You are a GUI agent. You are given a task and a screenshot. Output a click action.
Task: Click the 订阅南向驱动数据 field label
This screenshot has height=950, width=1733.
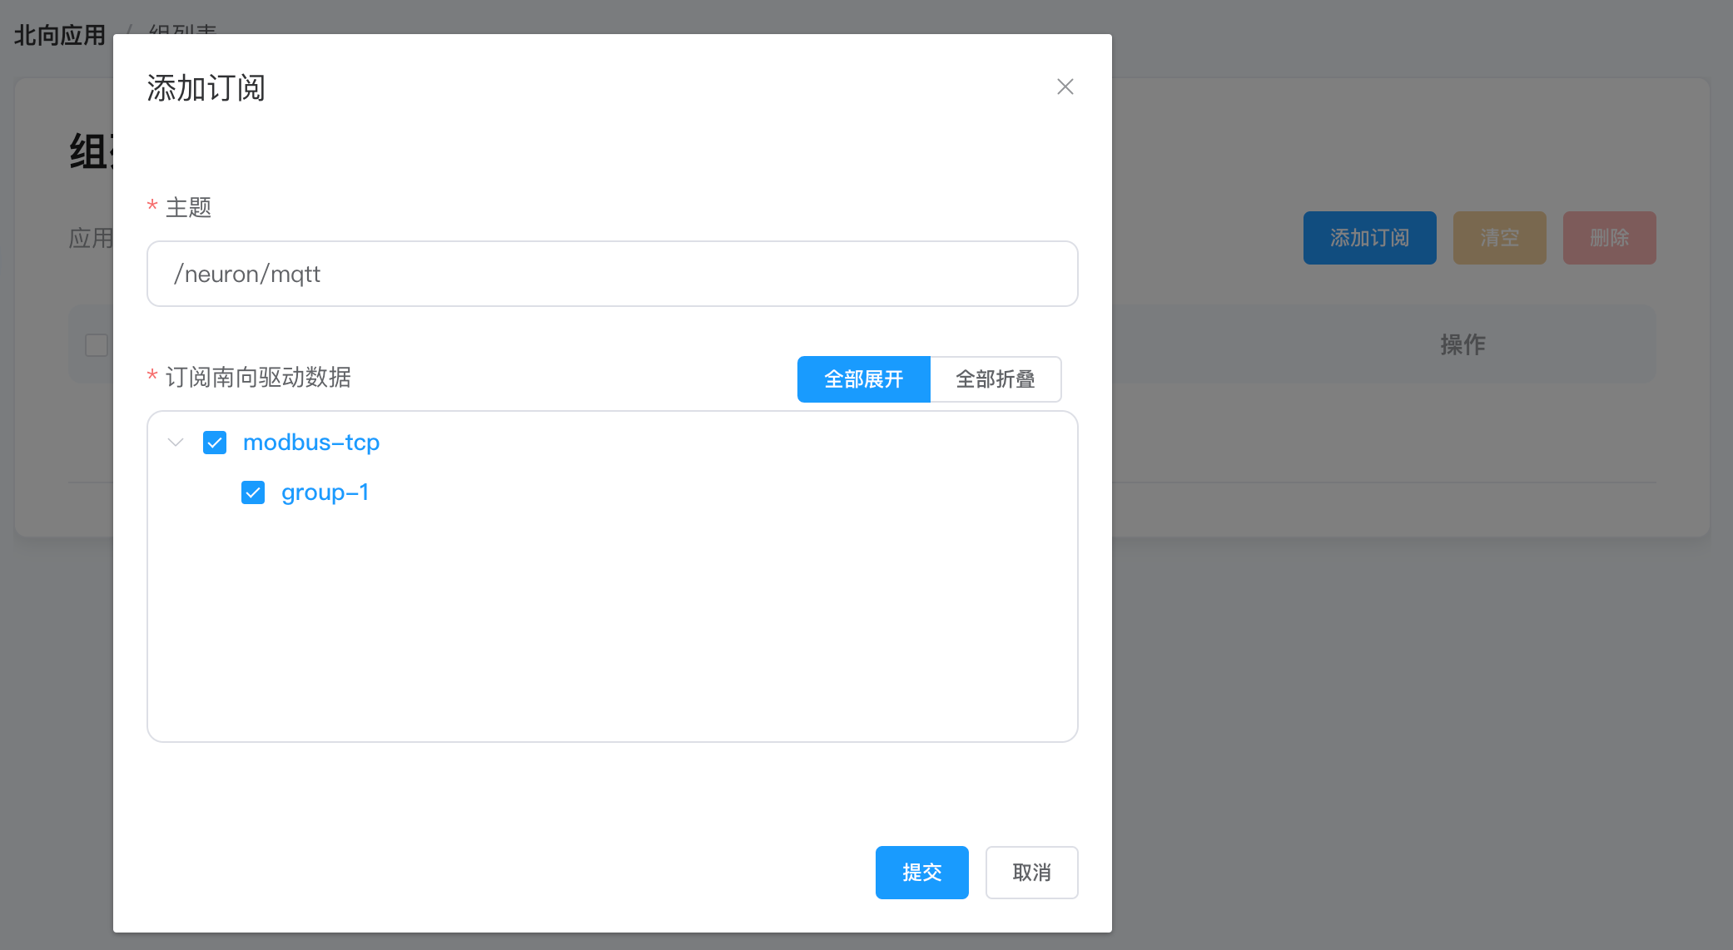(258, 377)
